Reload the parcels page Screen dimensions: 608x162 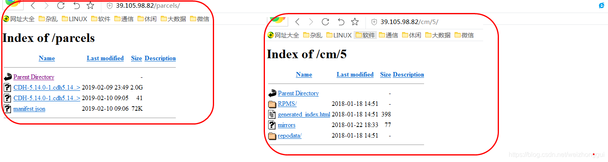click(x=61, y=6)
